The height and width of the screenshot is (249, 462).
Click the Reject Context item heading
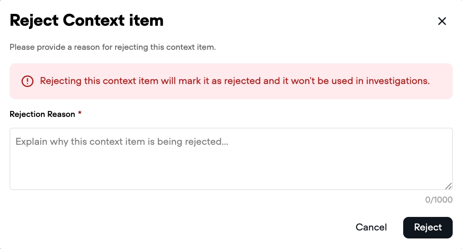pos(87,20)
